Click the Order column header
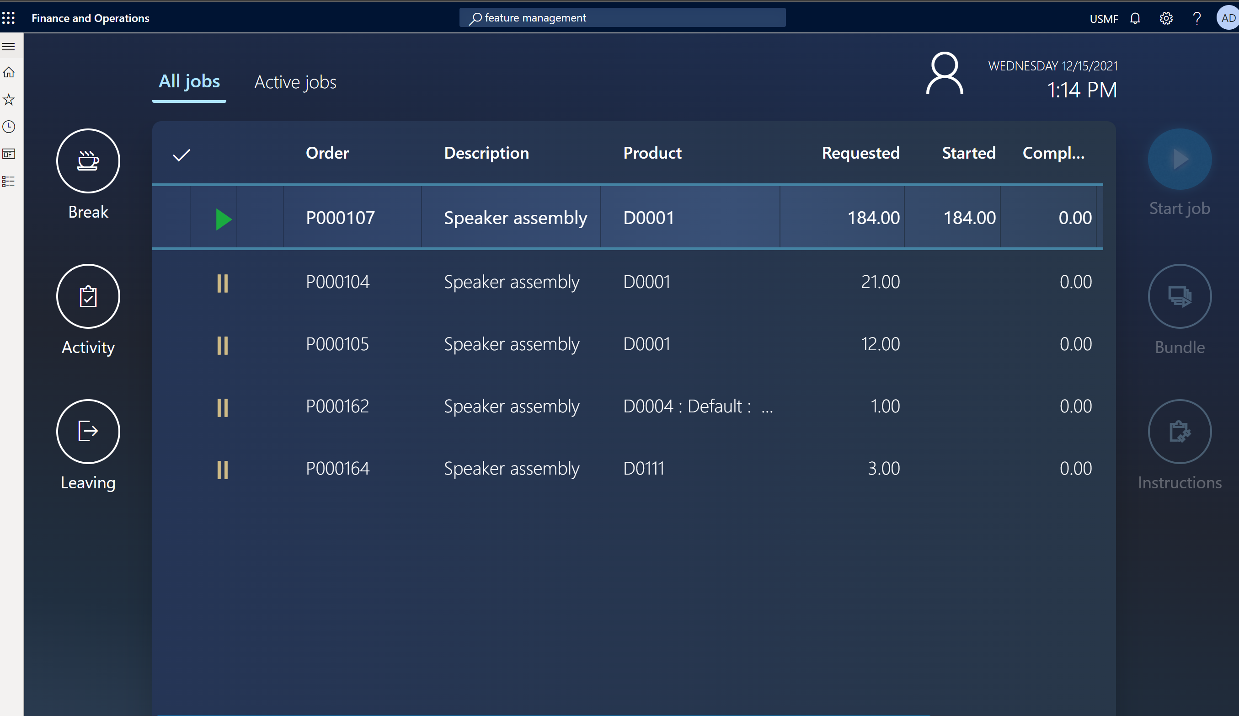Viewport: 1239px width, 716px height. [x=327, y=153]
